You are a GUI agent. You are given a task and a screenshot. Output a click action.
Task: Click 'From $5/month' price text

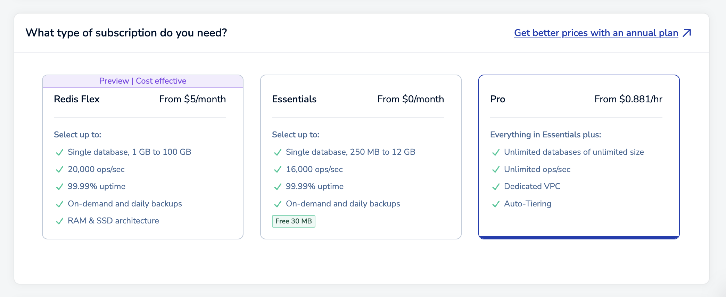[192, 99]
